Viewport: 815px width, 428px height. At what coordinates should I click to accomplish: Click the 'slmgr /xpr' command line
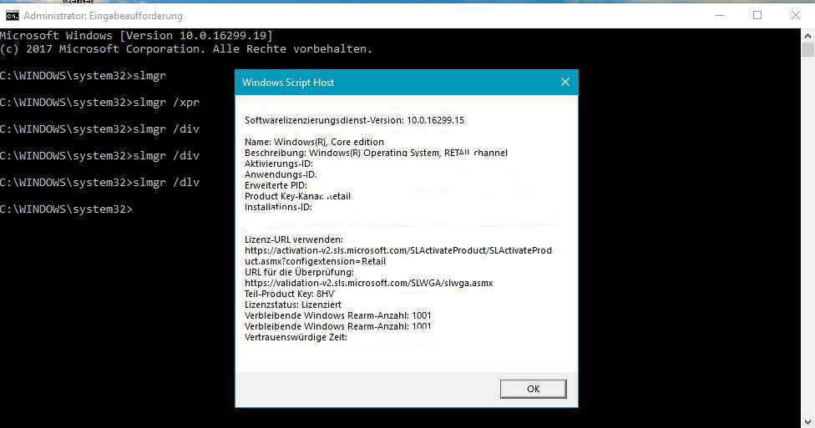point(100,103)
